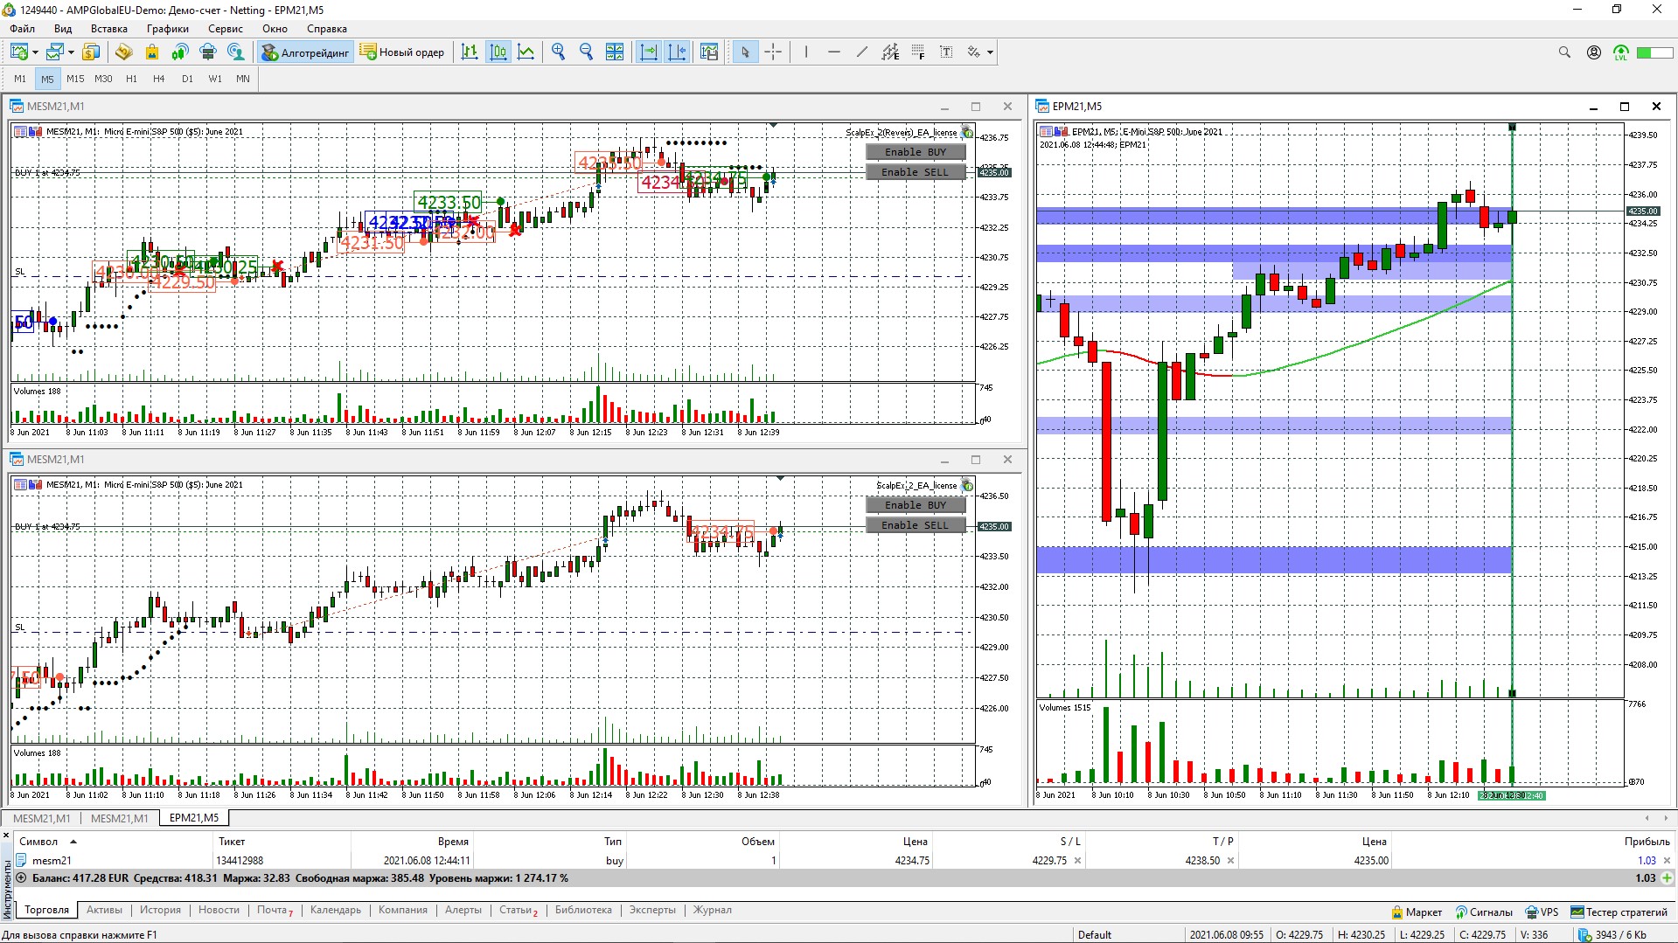Select the text label tool
Screen dimensions: 1678x943
[946, 52]
